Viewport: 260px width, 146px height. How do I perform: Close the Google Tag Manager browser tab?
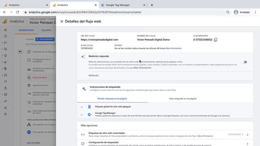[x=144, y=5]
